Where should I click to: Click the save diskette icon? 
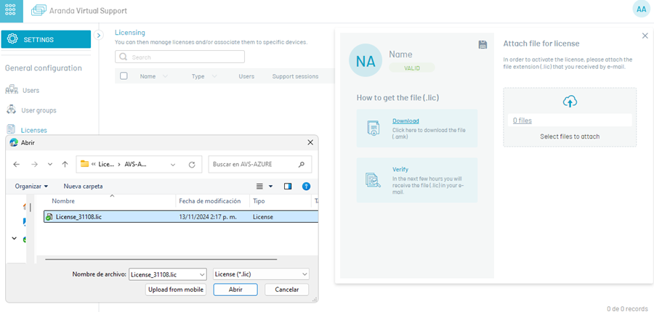point(483,44)
